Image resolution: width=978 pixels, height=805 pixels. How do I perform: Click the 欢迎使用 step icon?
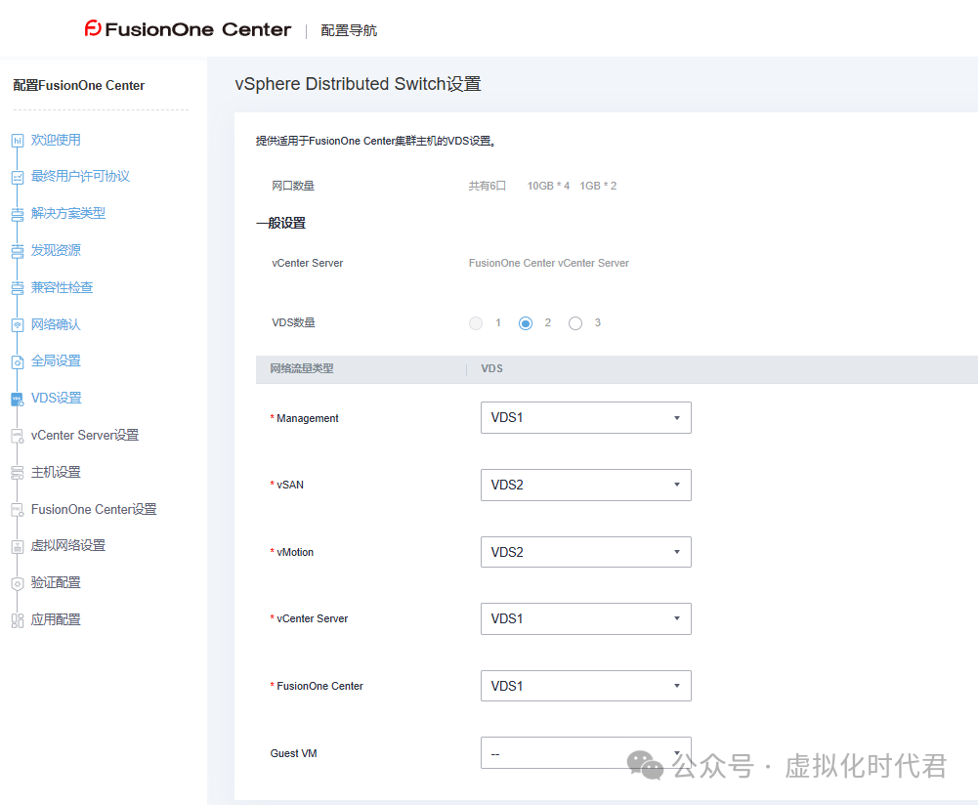click(x=18, y=141)
